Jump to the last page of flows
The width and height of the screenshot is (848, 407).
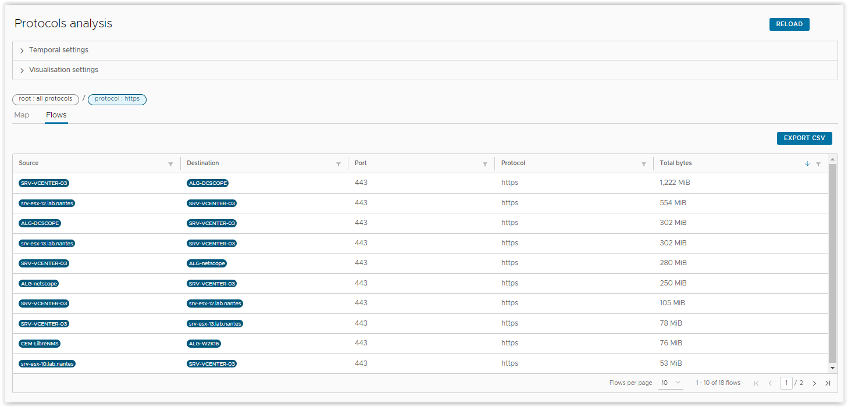tap(828, 383)
